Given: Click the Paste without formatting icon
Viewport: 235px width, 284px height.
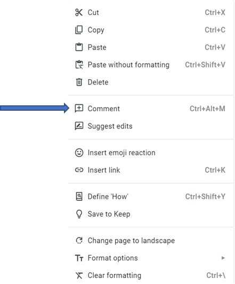Looking at the screenshot, I should pyautogui.click(x=79, y=65).
